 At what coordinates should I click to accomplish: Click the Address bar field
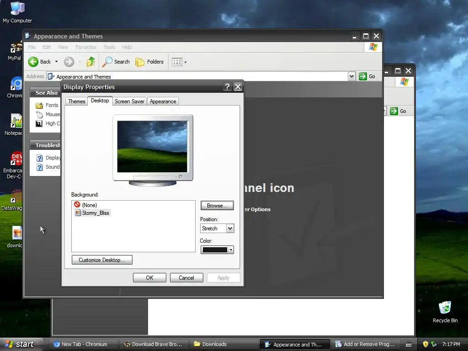[x=197, y=76]
